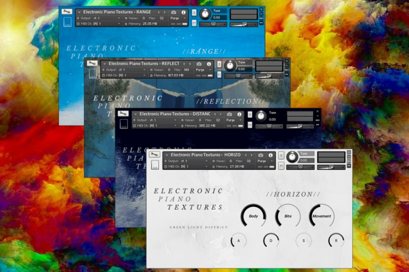Mute the HORIZON instrument with M button
Screen dimensions: 409x272
pos(281,166)
